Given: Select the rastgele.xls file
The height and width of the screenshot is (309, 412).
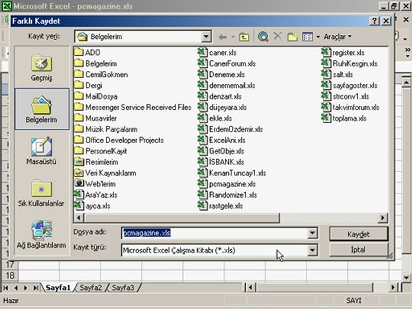Looking at the screenshot, I should (x=221, y=206).
